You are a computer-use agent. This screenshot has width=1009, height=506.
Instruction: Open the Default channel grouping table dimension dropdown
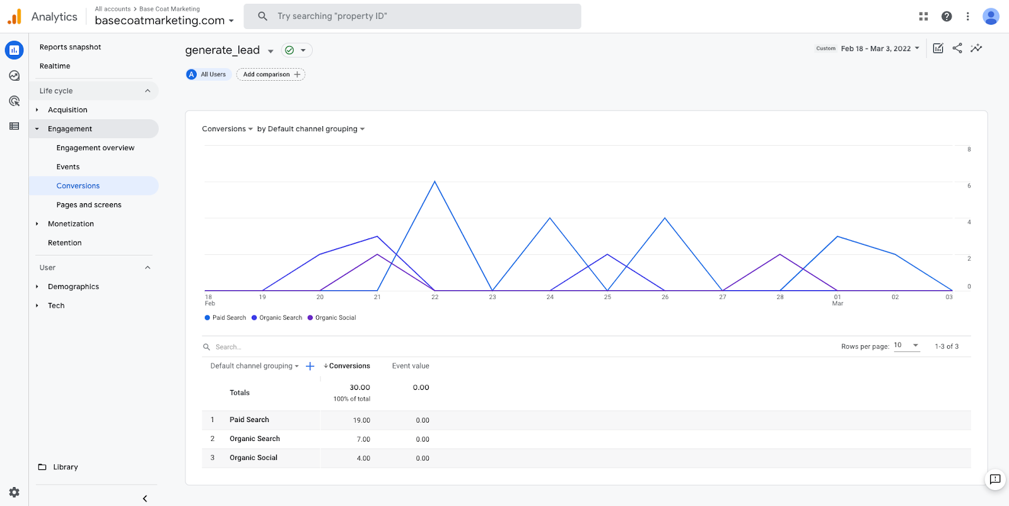[254, 366]
